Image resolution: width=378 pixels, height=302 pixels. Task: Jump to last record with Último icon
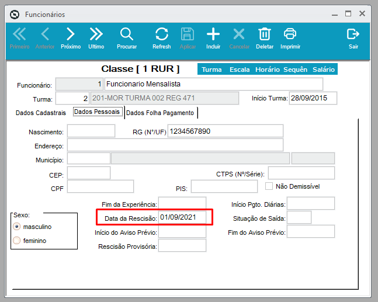[96, 39]
